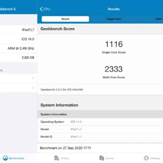Click the large System Information heading
The image size is (163, 163).
(x=59, y=105)
